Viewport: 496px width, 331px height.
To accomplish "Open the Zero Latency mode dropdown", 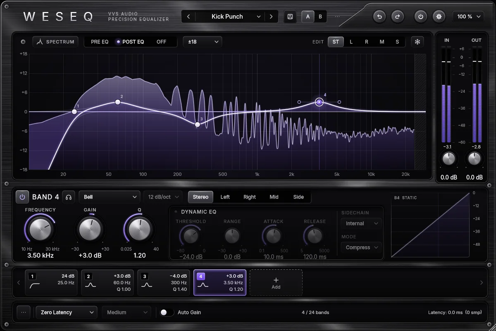I will coord(67,312).
